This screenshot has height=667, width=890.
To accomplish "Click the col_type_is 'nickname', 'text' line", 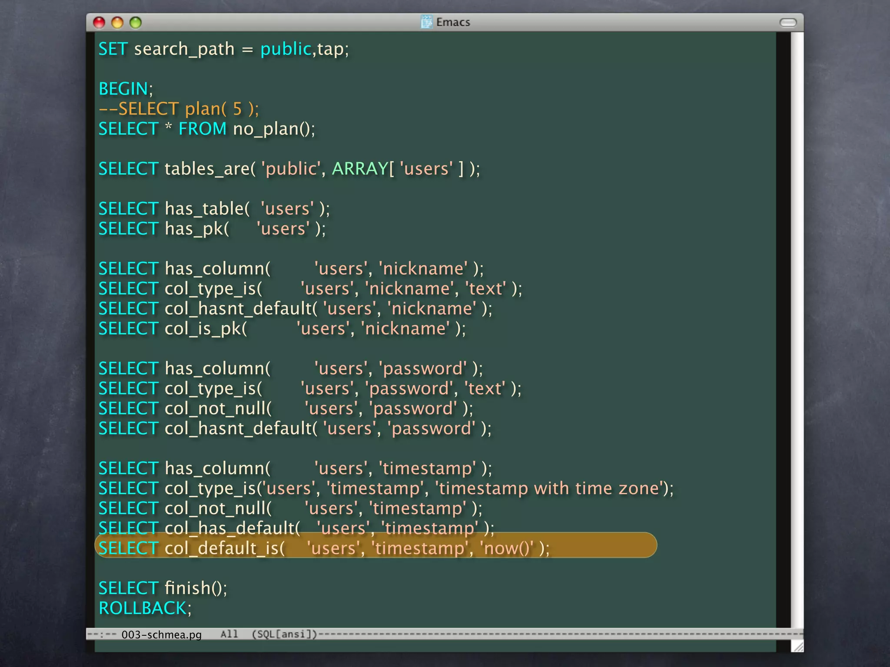I will click(x=310, y=289).
